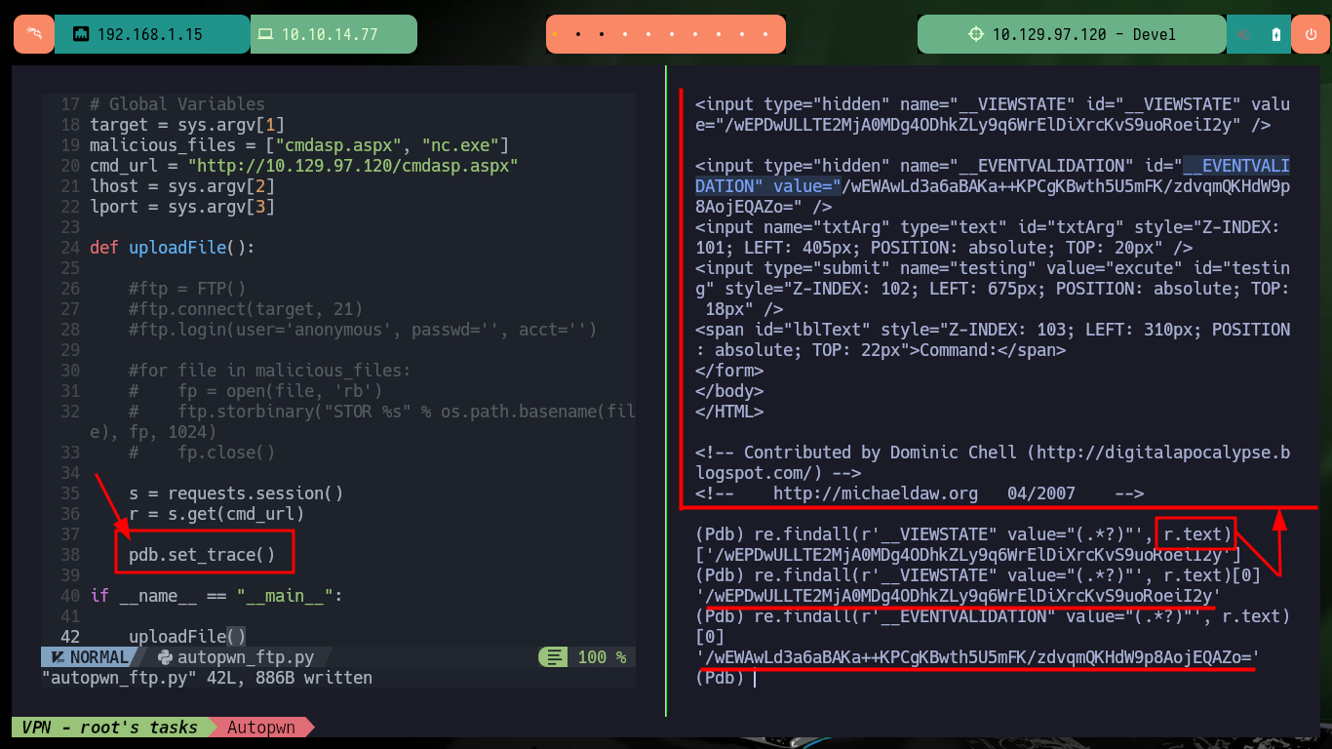
Task: Click the ethernet icon beside 192.168.1.15
Action: [x=81, y=34]
